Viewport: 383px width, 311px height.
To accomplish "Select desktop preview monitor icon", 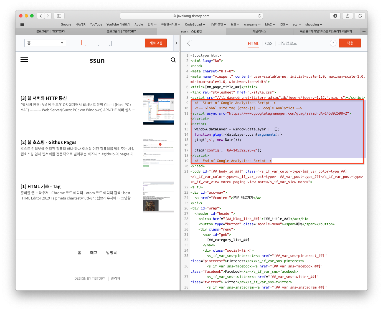I will tap(85, 43).
